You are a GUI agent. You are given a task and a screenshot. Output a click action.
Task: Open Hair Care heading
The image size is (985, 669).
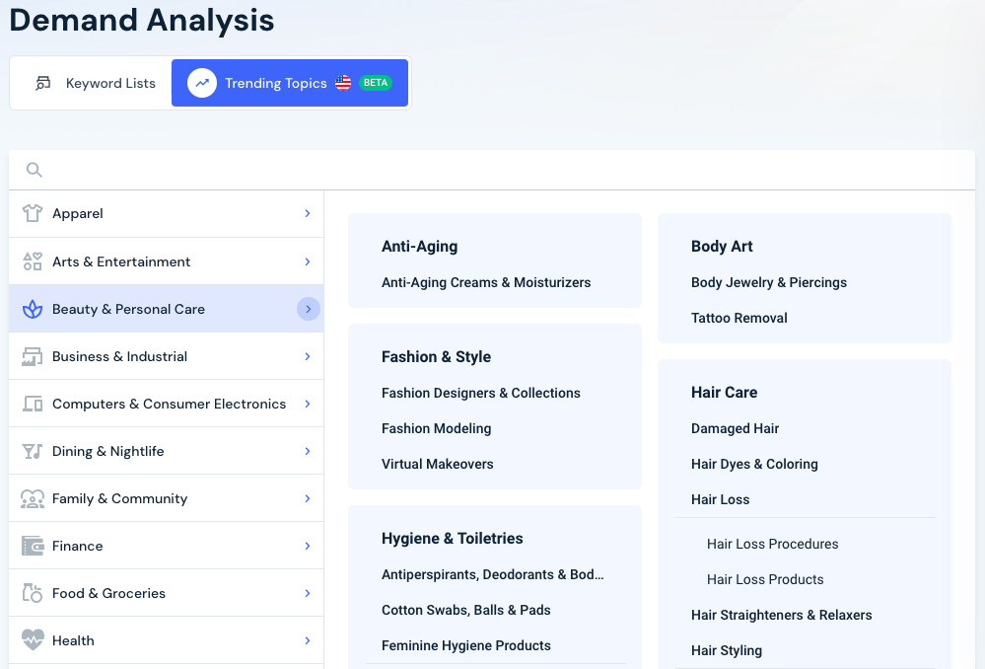(725, 393)
